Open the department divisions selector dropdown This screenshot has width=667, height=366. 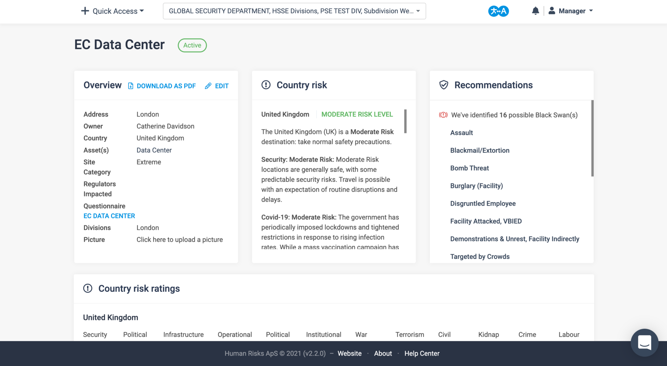coord(294,11)
